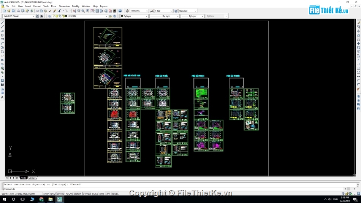Open the Draw menu
Screen dimensions: 361x203
point(54,6)
